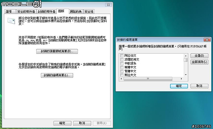The image size is (213, 129).
Task: Click the encoding list scroll down arrow
Action: click(186, 75)
